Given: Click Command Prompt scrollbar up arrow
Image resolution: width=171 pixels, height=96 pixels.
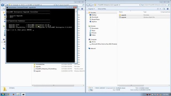Looking at the screenshot, I should (76, 10).
